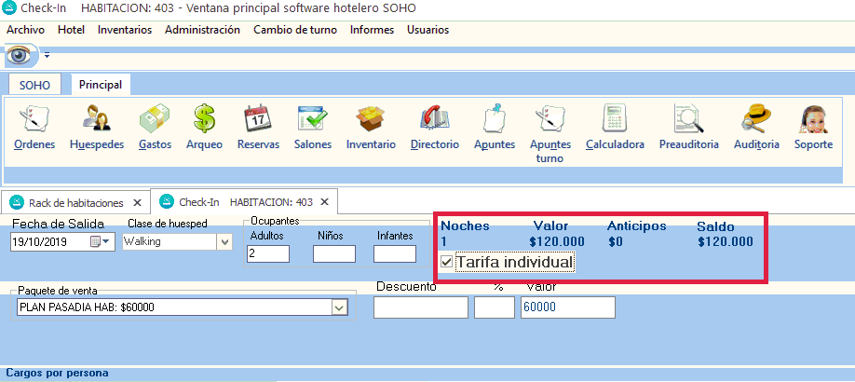
Task: Click the Descuento input field
Action: coord(420,307)
